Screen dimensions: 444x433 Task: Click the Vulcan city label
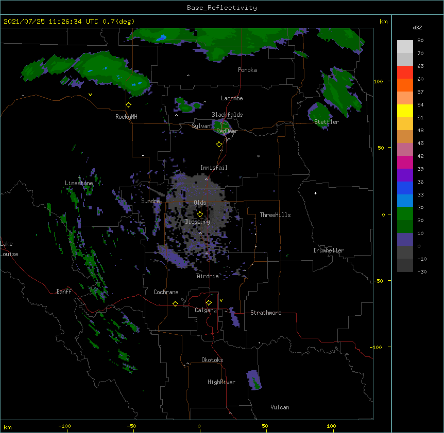280,407
